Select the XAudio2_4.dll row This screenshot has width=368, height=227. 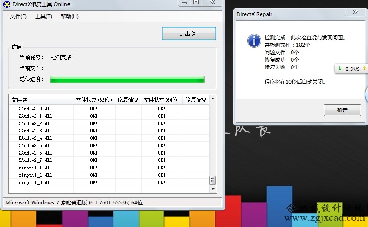point(109,138)
